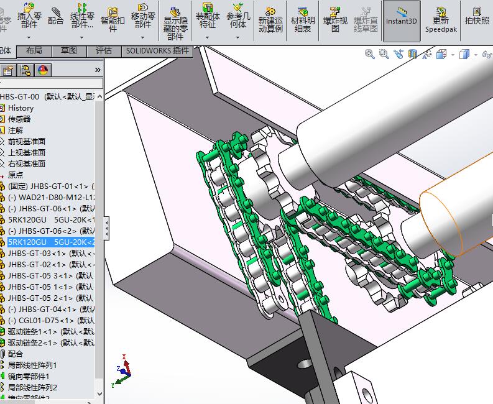The width and height of the screenshot is (493, 404).
Task: Click the feature tree scroll-down arrow
Action: [99, 393]
